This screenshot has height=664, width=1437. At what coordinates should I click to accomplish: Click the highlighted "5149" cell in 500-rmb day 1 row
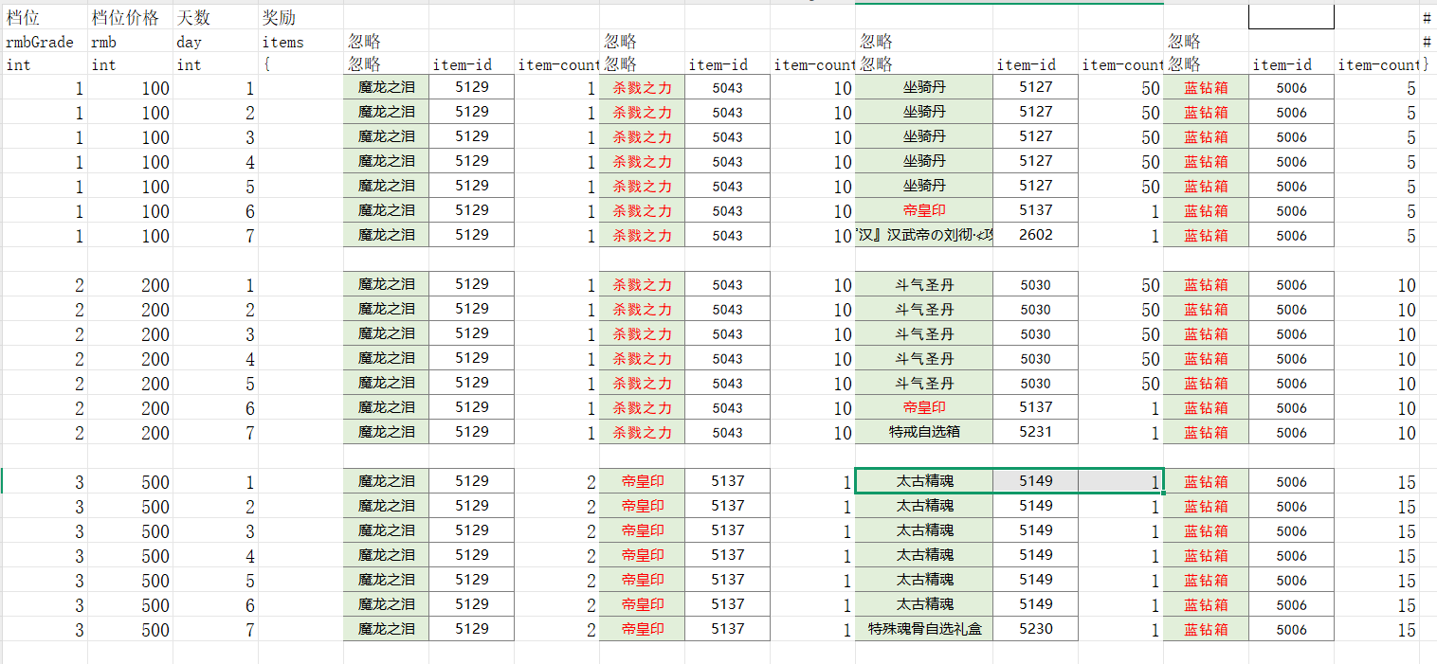tap(1035, 481)
